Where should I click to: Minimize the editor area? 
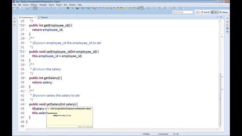click(x=218, y=17)
